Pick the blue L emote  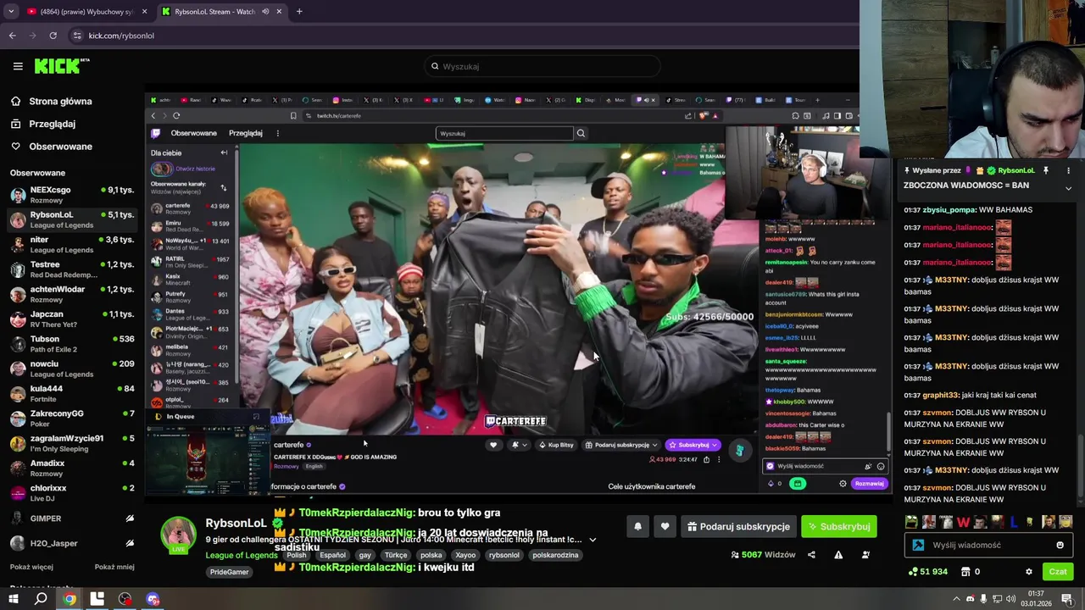1014,522
